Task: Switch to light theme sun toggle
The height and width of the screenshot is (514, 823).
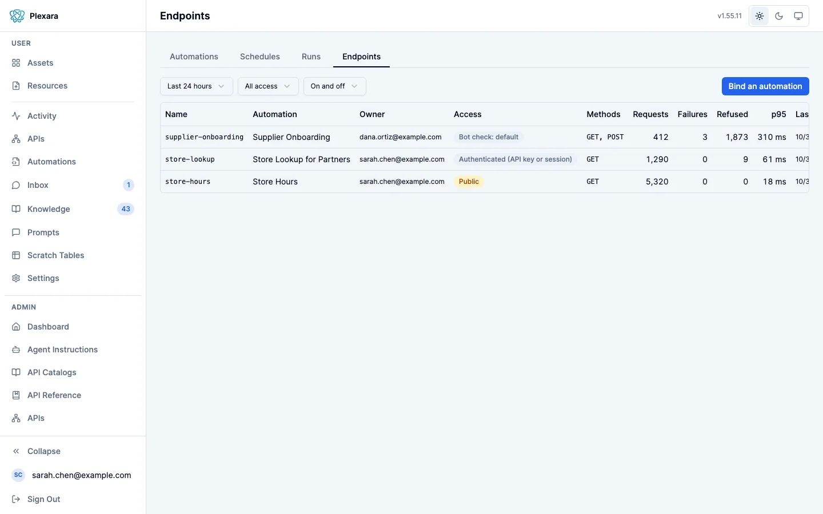Action: pyautogui.click(x=760, y=16)
